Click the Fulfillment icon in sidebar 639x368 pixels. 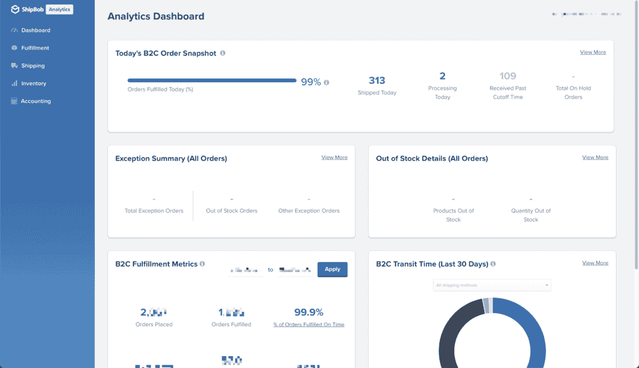point(14,48)
